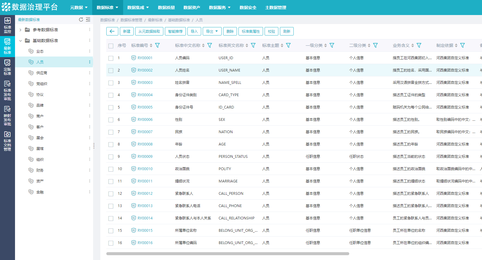The width and height of the screenshot is (482, 260).
Task: Open the 定版标准 sidebar icon
Action: 7,67
